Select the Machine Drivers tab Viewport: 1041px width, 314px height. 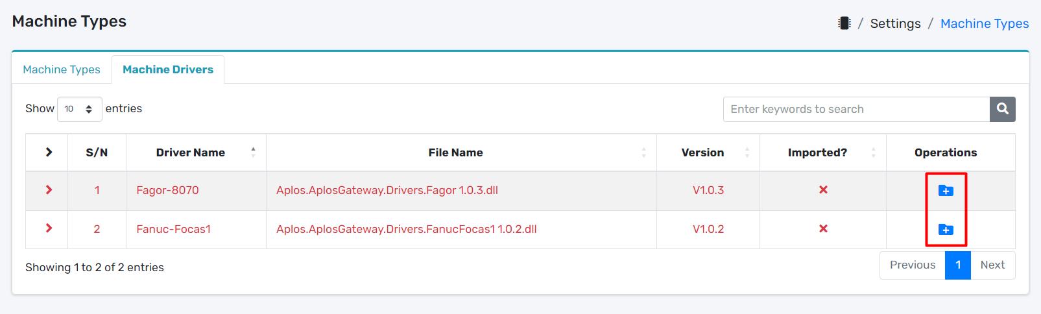point(168,69)
